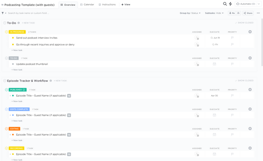Add column with plus icon in Published group

[x=250, y=89]
